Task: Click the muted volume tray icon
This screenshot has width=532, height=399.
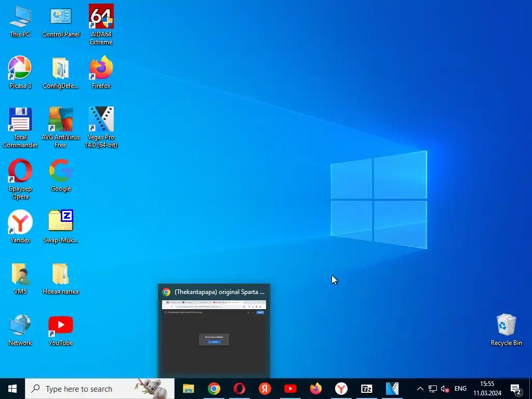Action: (x=445, y=389)
